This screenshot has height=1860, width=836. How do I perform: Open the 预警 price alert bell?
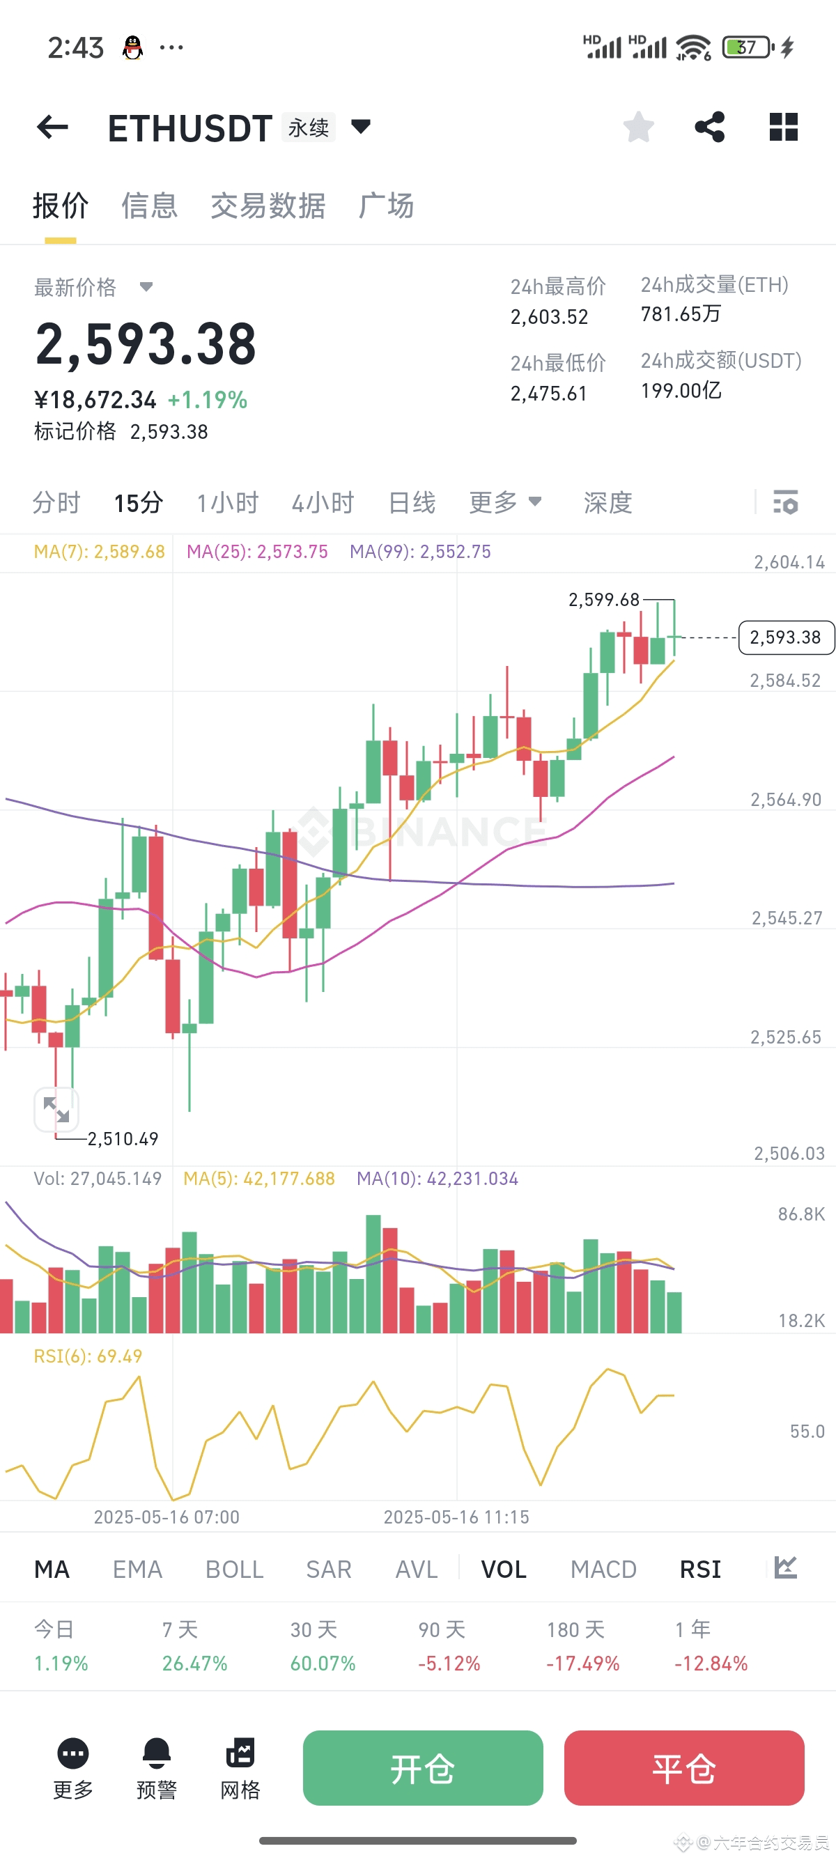155,1760
